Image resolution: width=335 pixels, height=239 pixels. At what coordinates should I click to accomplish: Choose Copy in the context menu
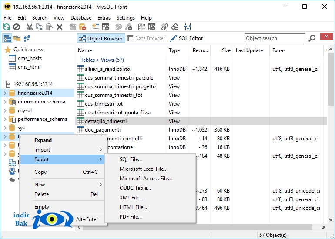[x=63, y=172]
